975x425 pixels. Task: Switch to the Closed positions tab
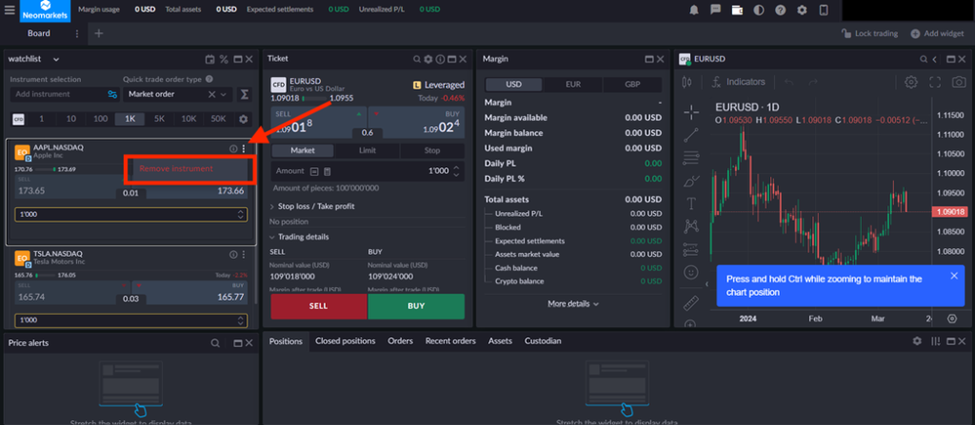(x=345, y=340)
